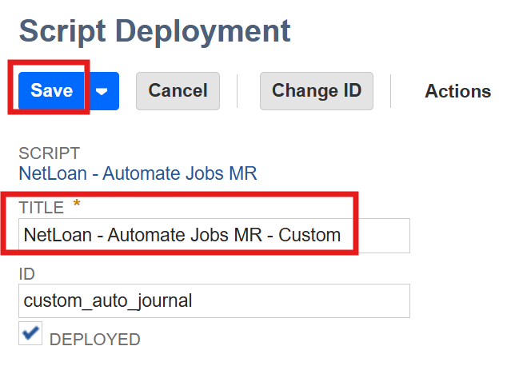Click the DEPLOYED checkbox label text
This screenshot has width=515, height=366.
tap(94, 340)
